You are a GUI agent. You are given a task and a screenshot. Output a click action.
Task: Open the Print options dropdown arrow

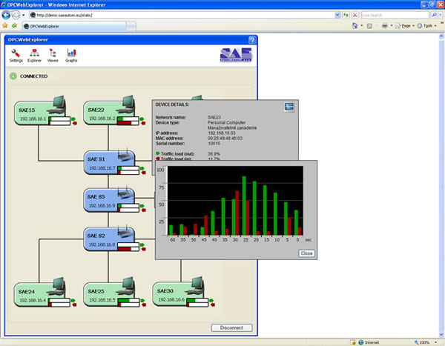(x=392, y=26)
